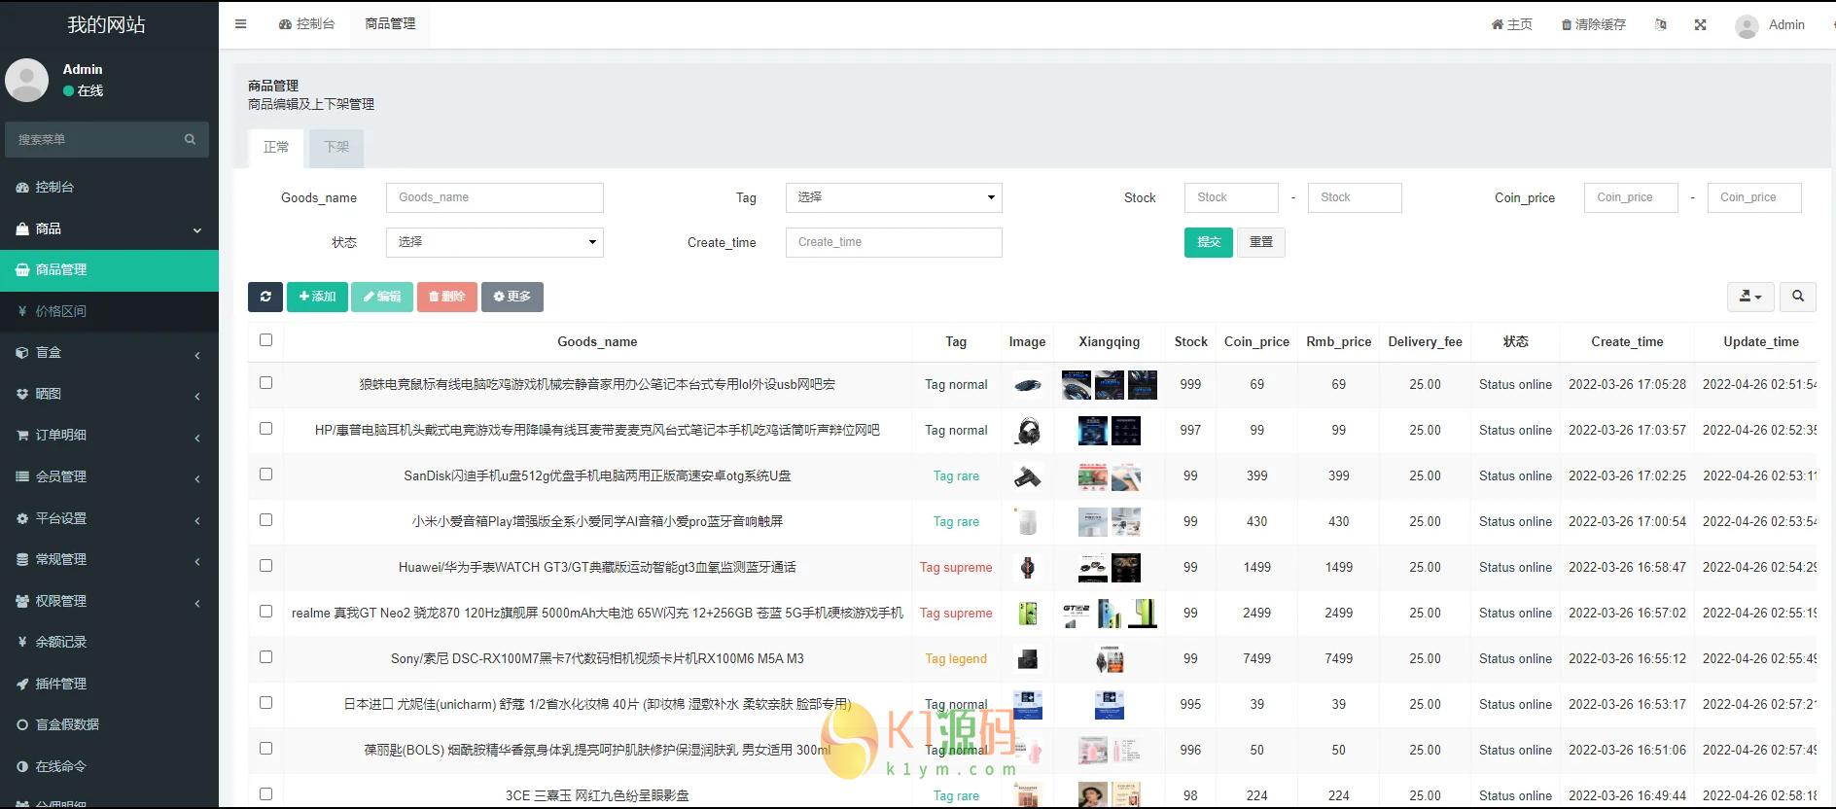Open the 控制台 top tab

coord(306,24)
